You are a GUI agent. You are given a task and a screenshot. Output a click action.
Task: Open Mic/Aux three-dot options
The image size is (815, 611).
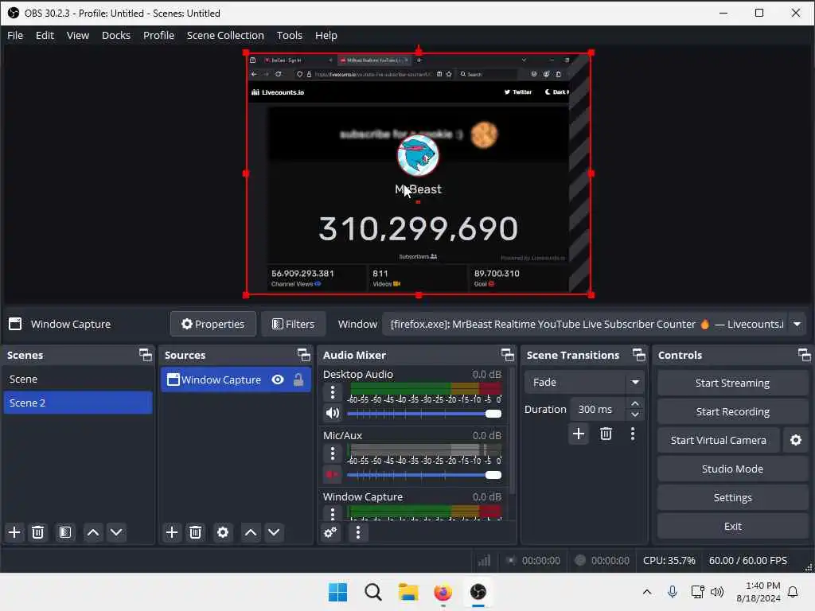point(333,453)
